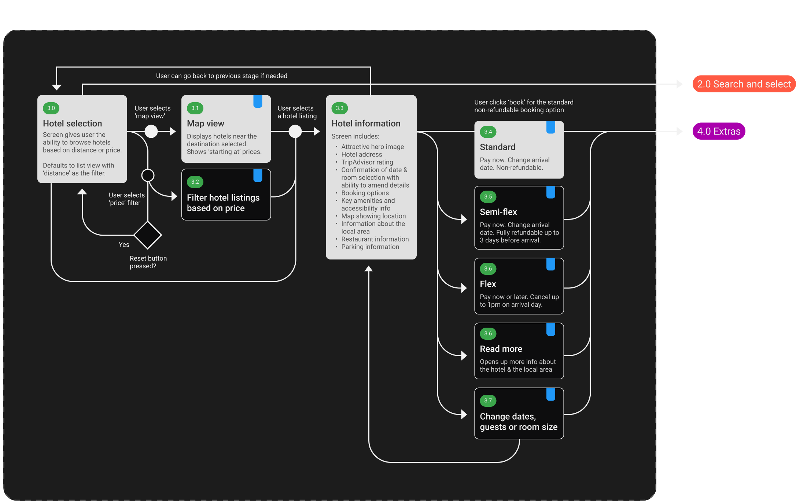Open the 4.0 Extras purple pill
Viewport: 796px width, 501px height.
click(718, 131)
